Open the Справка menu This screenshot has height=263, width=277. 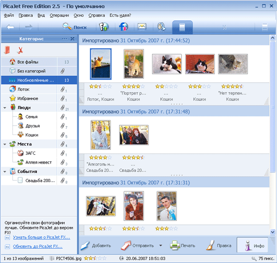[x=96, y=15]
